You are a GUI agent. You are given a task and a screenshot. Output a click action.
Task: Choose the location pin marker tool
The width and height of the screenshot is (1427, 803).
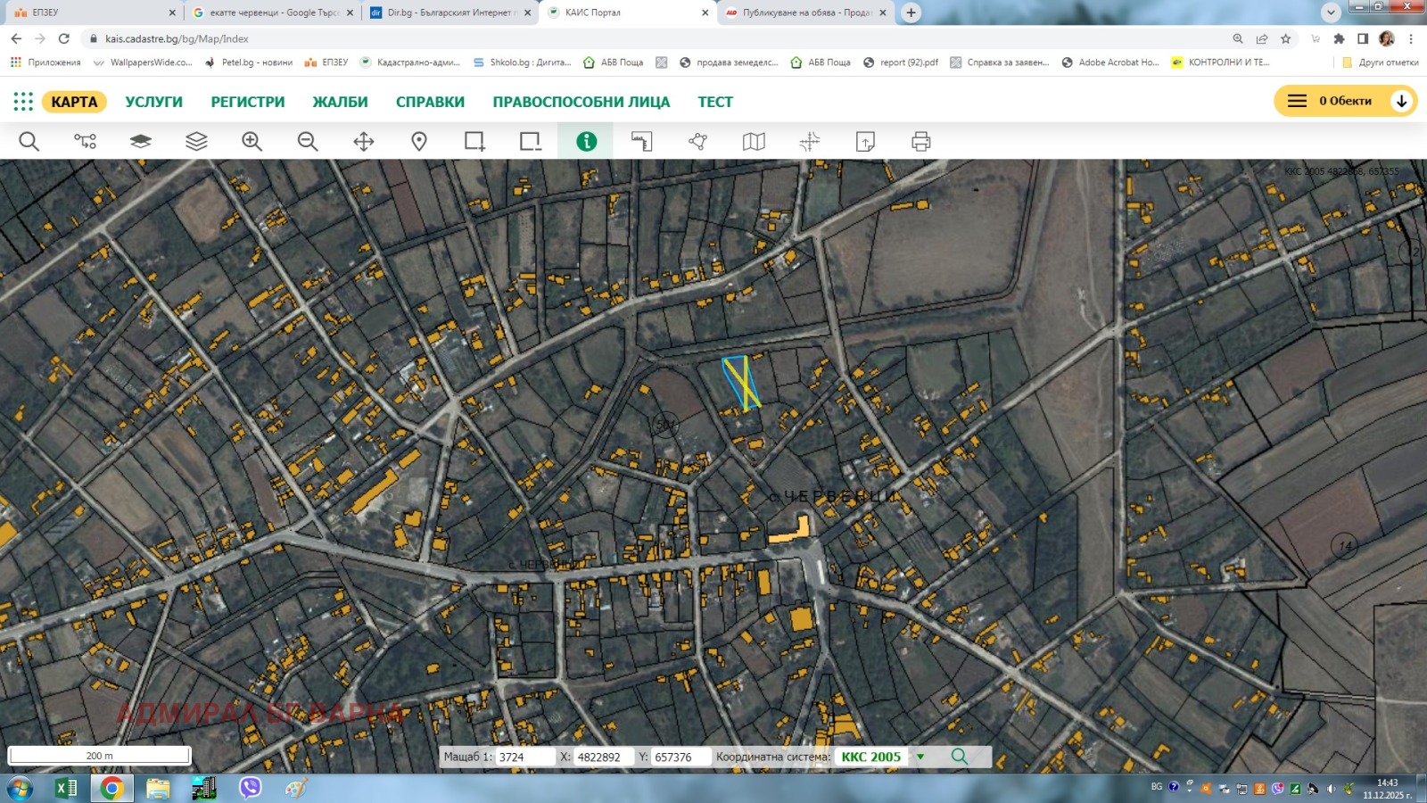pyautogui.click(x=419, y=142)
